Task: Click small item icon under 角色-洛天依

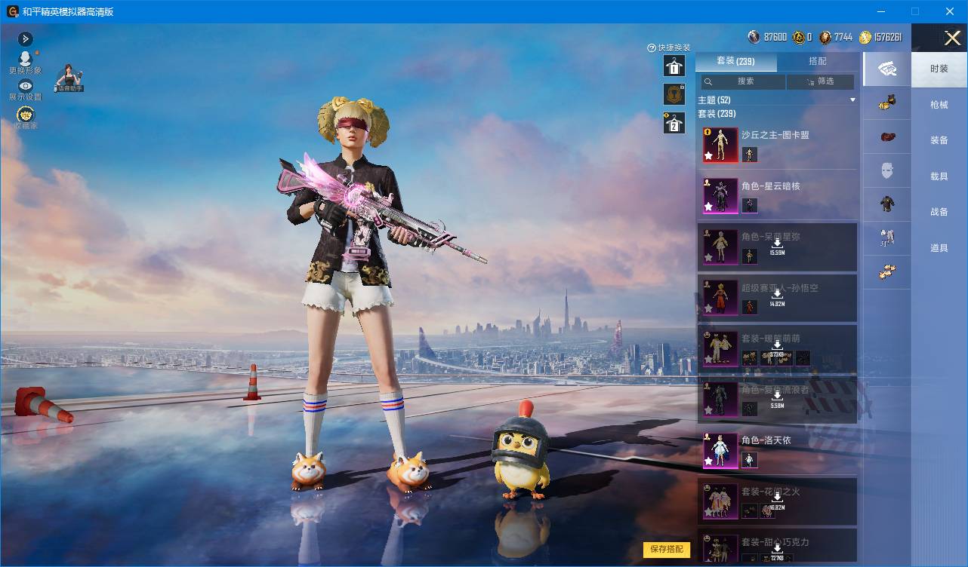Action: tap(749, 460)
